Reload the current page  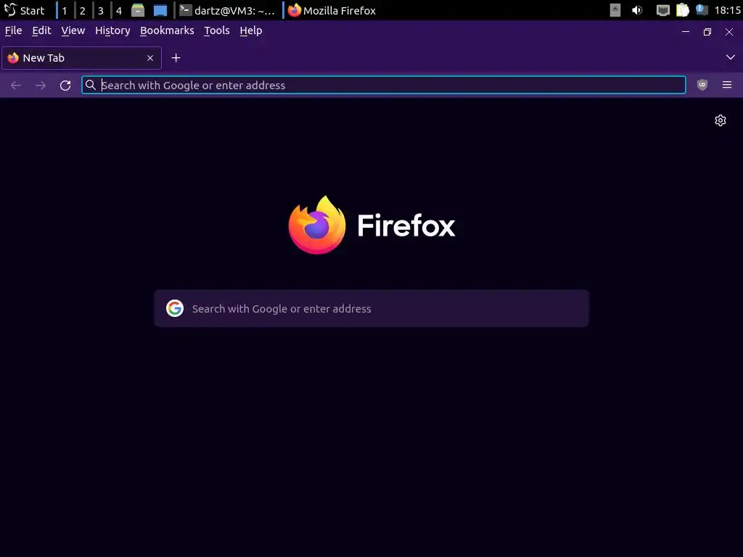tap(65, 86)
